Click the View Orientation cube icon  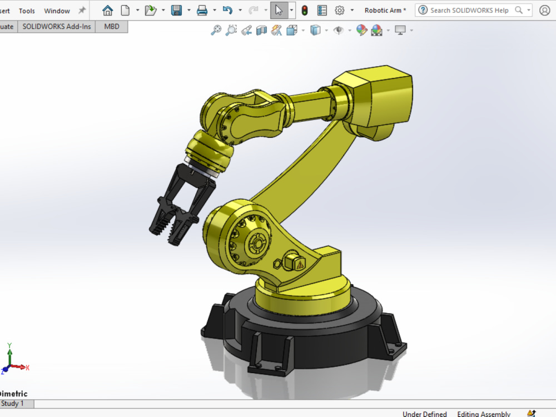(292, 31)
